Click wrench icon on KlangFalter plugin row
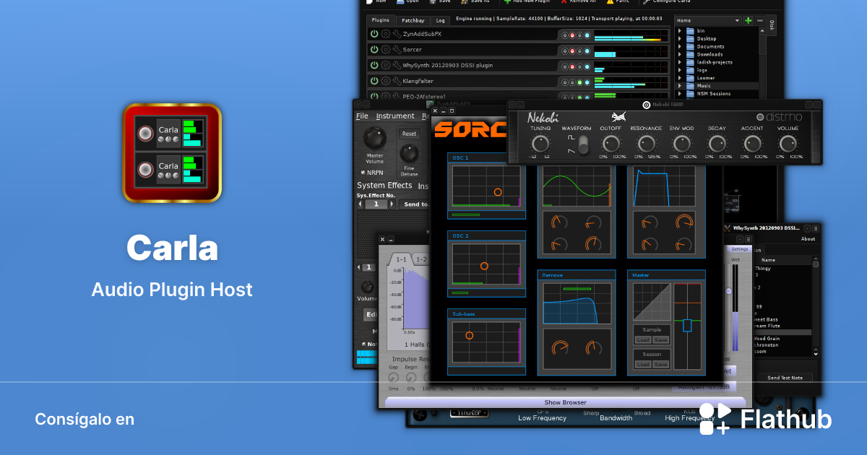 coord(396,82)
